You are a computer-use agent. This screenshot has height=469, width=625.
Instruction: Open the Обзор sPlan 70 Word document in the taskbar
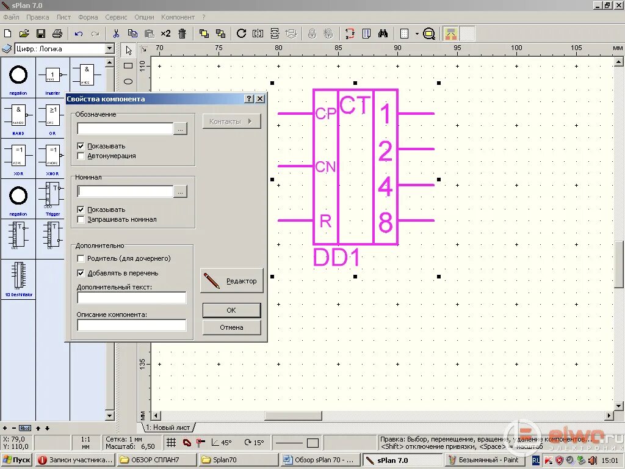point(320,460)
